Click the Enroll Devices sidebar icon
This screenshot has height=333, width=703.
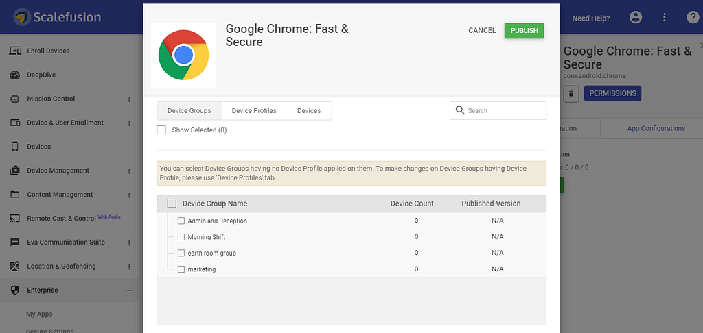(x=15, y=51)
